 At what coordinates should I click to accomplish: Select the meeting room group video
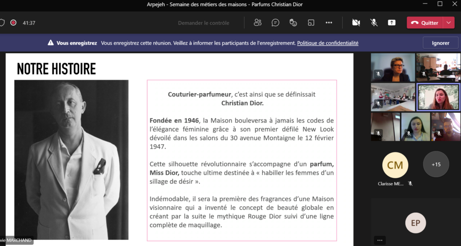coord(393,97)
